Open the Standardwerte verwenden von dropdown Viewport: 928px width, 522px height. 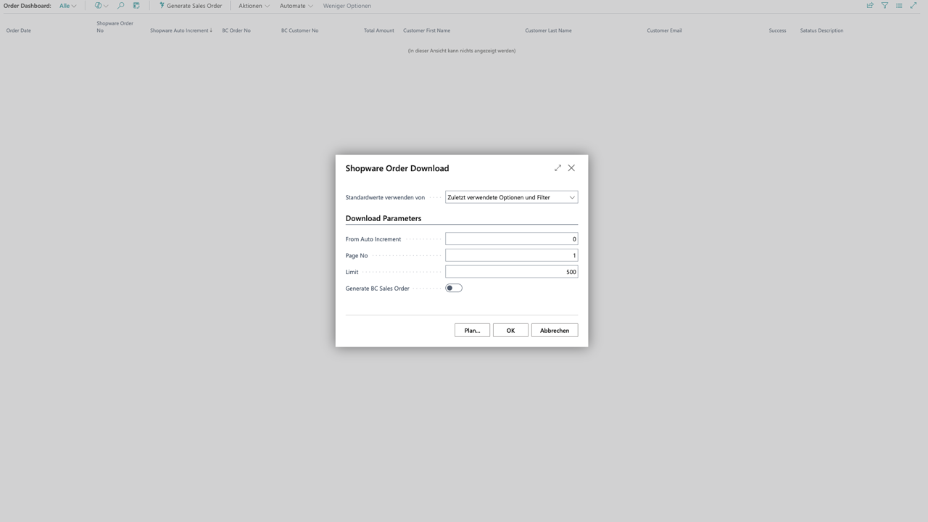point(572,197)
